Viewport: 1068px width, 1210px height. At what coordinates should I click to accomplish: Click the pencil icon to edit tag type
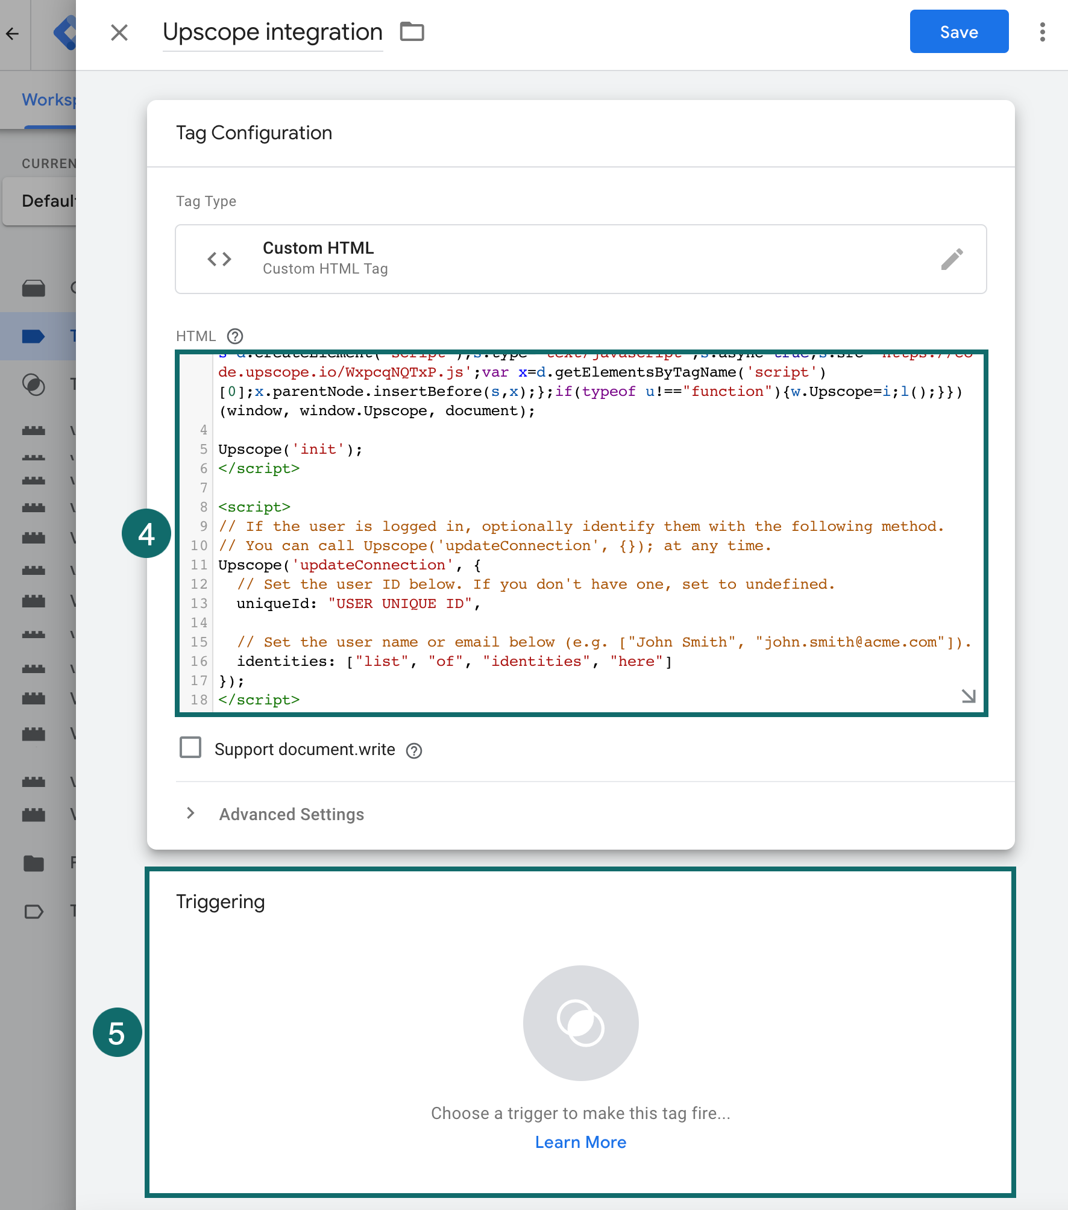(x=952, y=259)
